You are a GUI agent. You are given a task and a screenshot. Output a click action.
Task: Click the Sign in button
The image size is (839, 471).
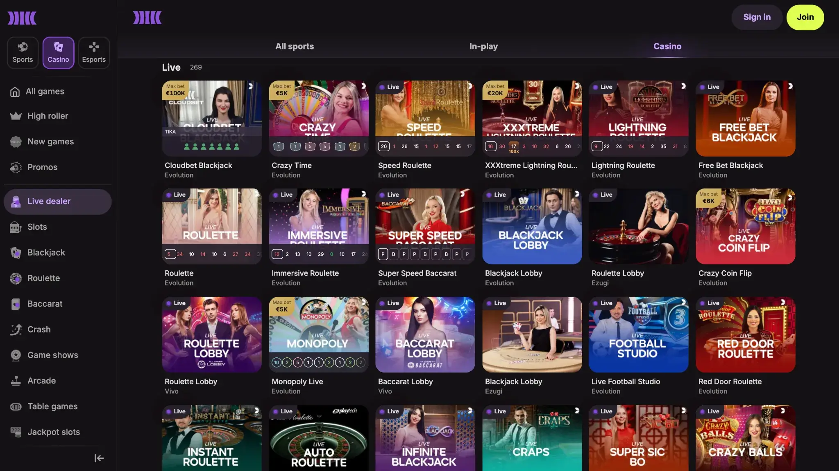coord(757,17)
